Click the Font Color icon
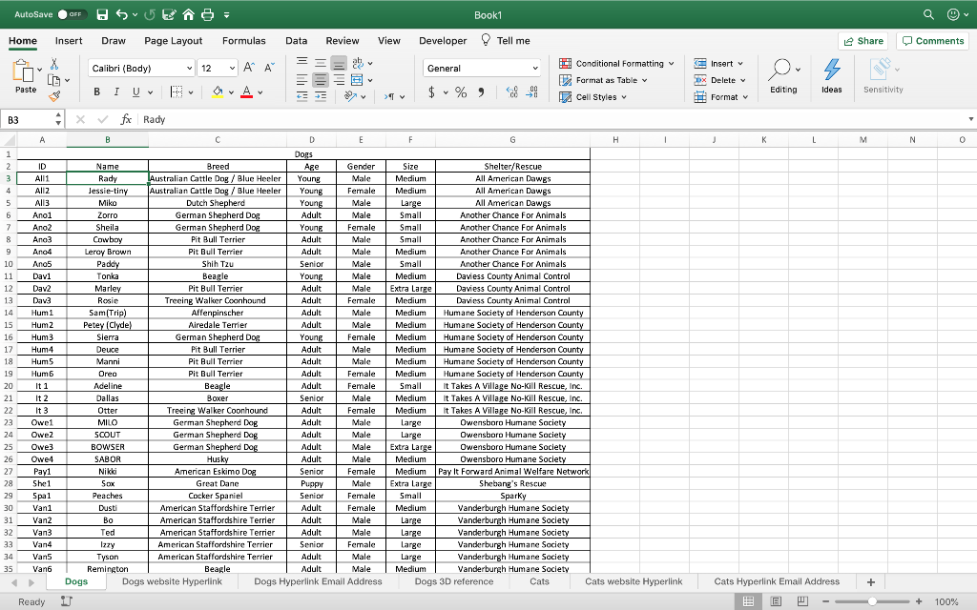 pos(247,92)
